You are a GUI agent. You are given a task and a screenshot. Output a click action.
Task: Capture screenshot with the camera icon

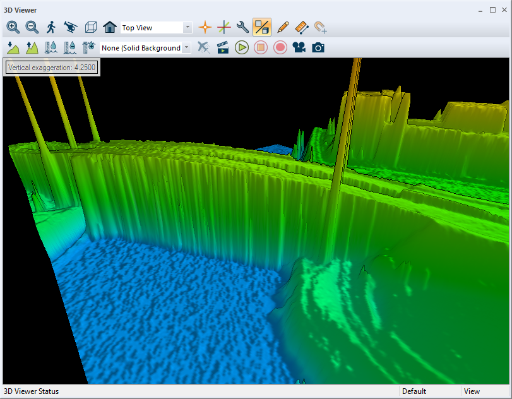click(x=318, y=48)
